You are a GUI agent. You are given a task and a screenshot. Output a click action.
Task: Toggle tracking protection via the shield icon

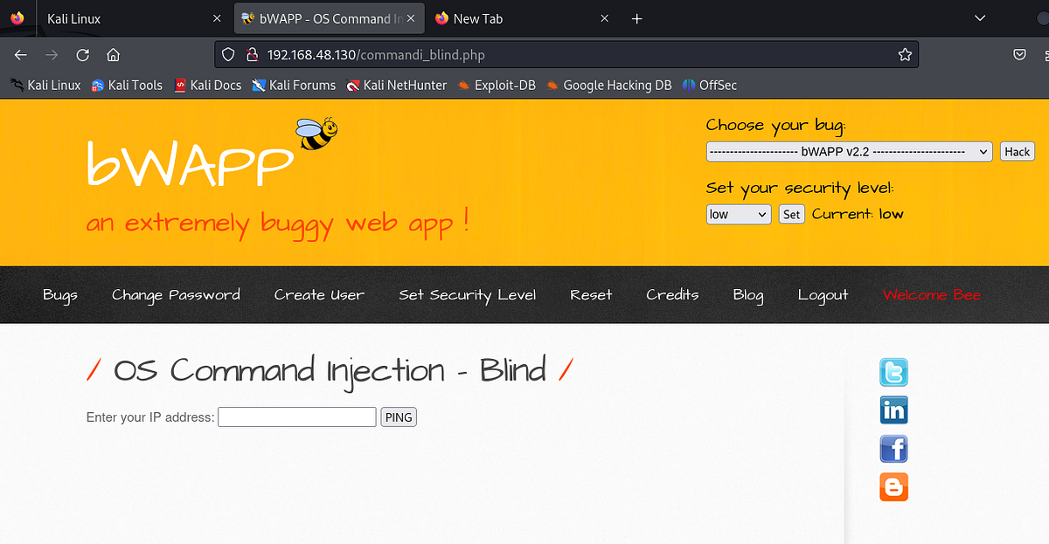tap(227, 53)
